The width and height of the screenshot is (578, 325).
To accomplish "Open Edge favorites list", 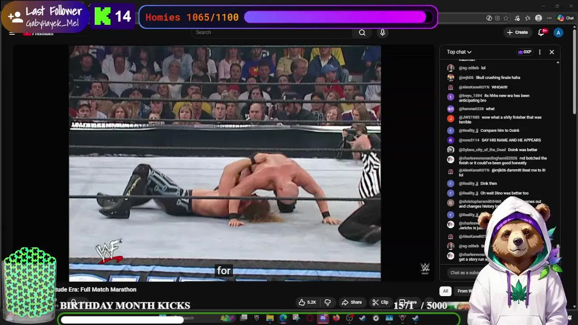I will (x=527, y=18).
